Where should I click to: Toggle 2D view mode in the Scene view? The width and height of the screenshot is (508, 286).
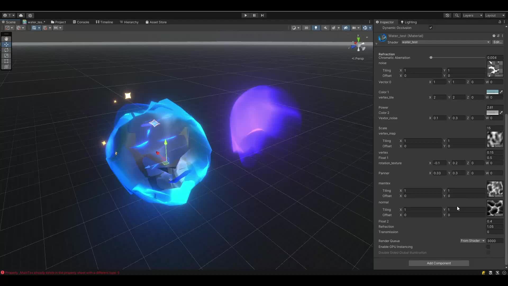coord(306,28)
